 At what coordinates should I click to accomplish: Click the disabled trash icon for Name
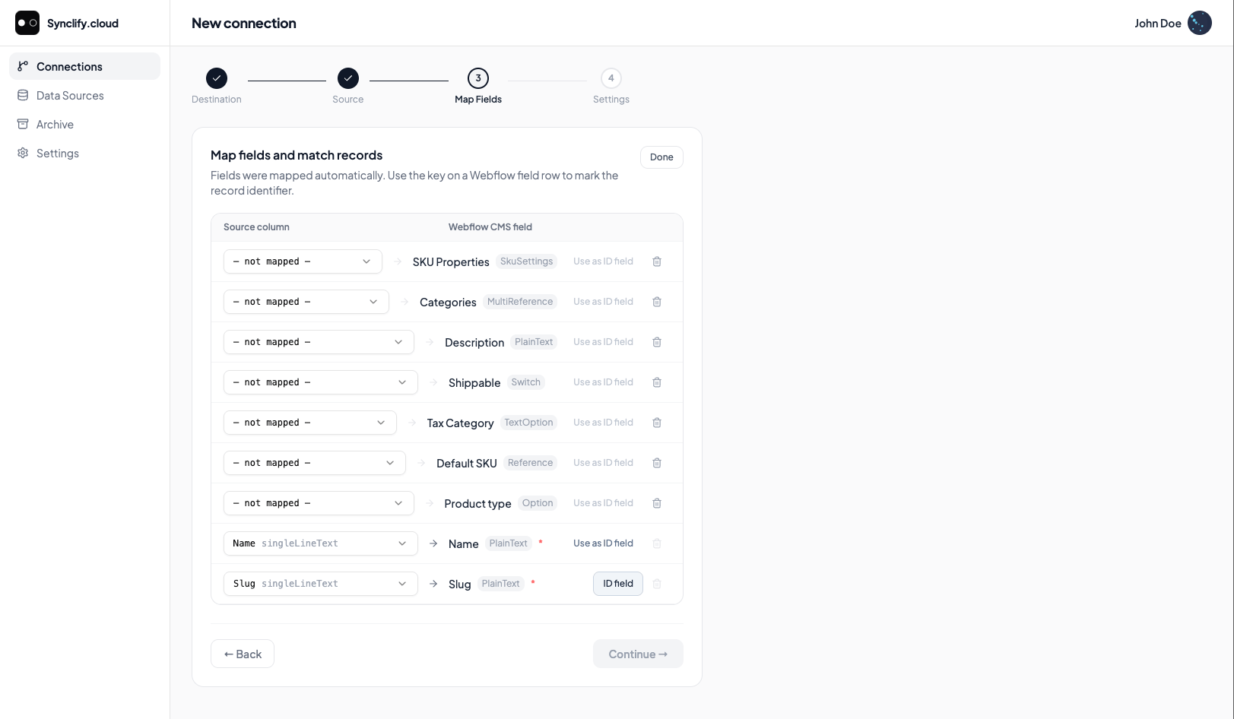(657, 543)
